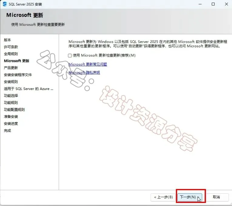Select 产品更新 step in sidebar
The height and width of the screenshot is (206, 232).
(11, 68)
